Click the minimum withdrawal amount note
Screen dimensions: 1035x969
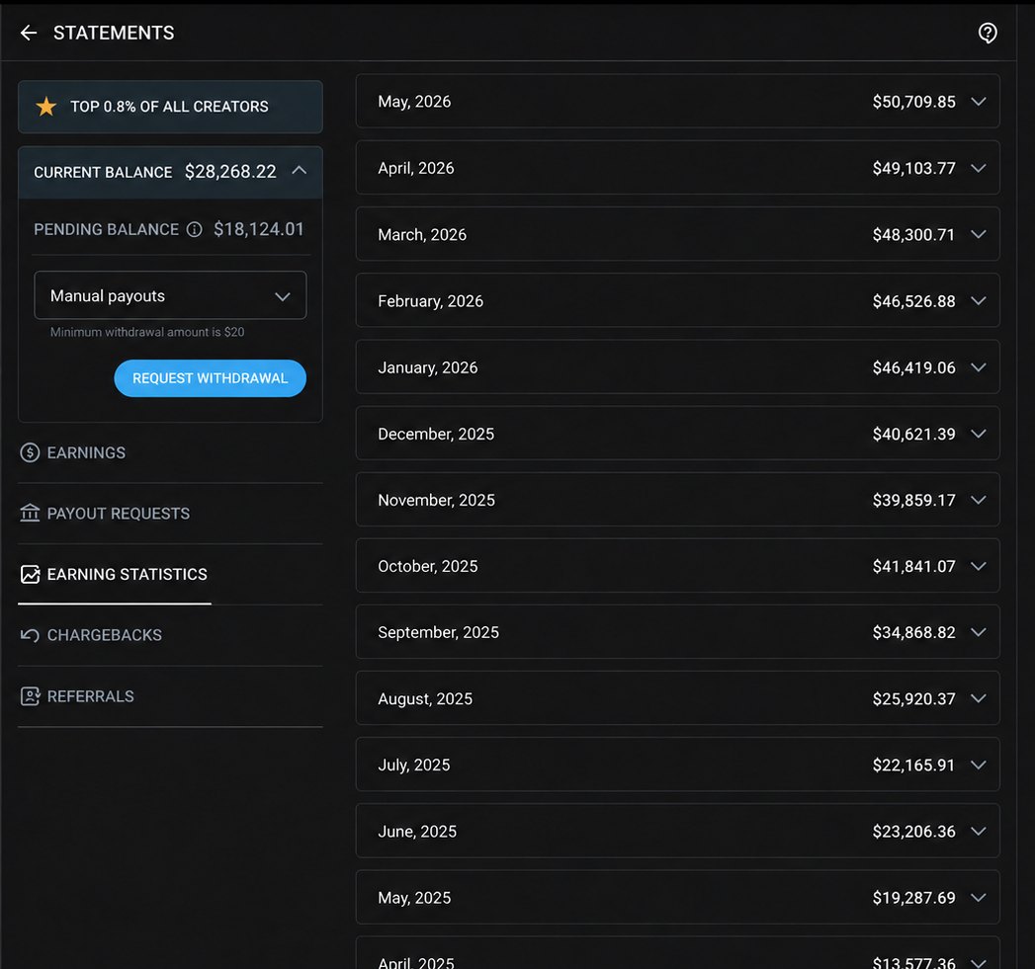[x=147, y=332]
